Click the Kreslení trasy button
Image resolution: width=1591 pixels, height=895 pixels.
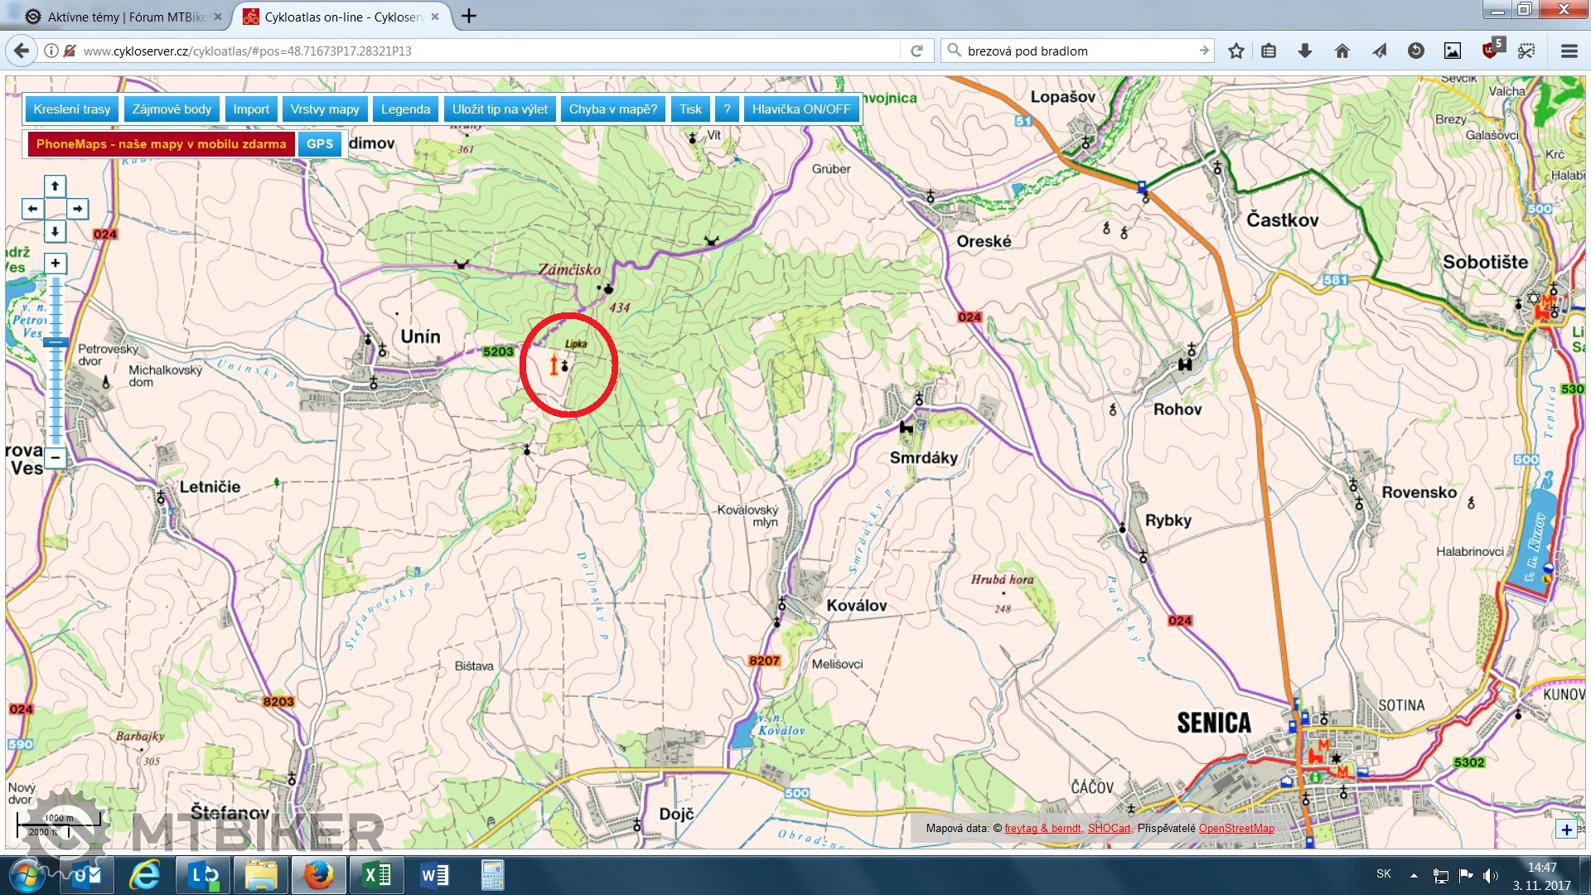[x=72, y=109]
